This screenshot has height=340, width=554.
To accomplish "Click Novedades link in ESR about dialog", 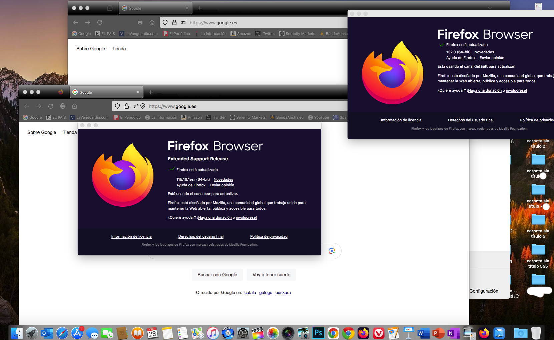I will (223, 179).
